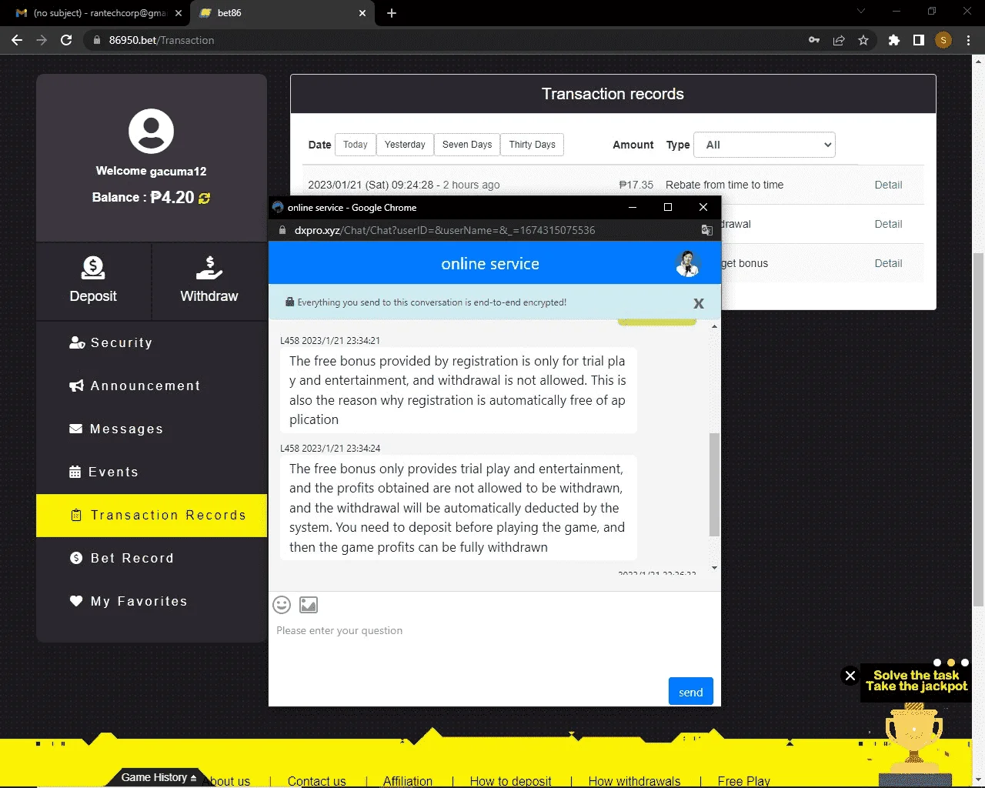Click the chat scrollbar up arrow
This screenshot has width=985, height=788.
tap(715, 326)
